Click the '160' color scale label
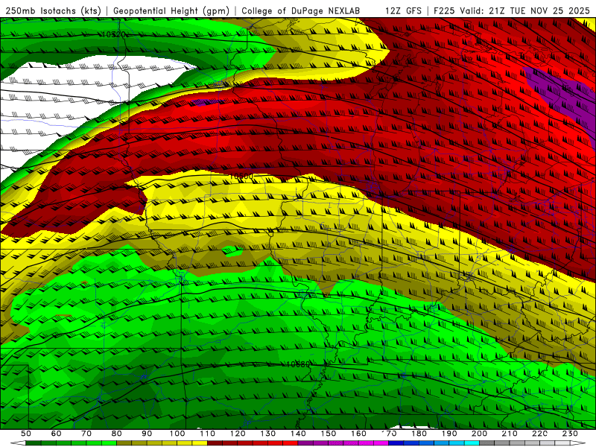The image size is (596, 447). pos(358,434)
